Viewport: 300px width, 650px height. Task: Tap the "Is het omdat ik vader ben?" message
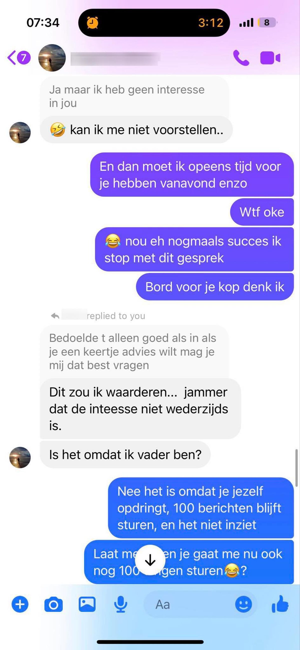point(125,455)
